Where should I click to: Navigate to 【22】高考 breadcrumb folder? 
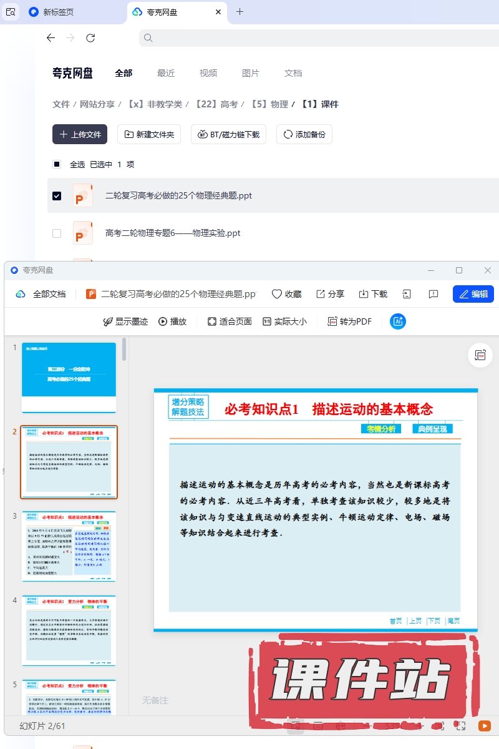click(x=216, y=104)
